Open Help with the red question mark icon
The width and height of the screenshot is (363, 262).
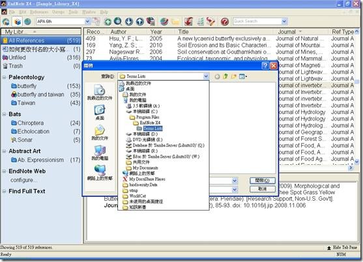(225, 22)
